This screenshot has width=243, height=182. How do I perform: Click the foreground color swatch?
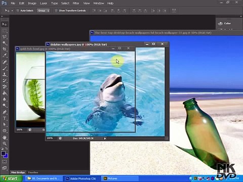(x=3, y=154)
